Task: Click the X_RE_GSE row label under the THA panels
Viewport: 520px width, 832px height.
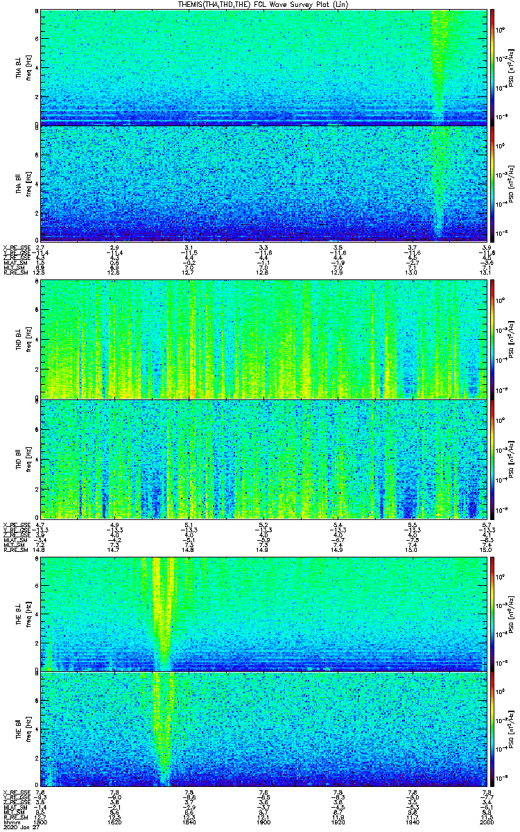Action: pos(17,248)
